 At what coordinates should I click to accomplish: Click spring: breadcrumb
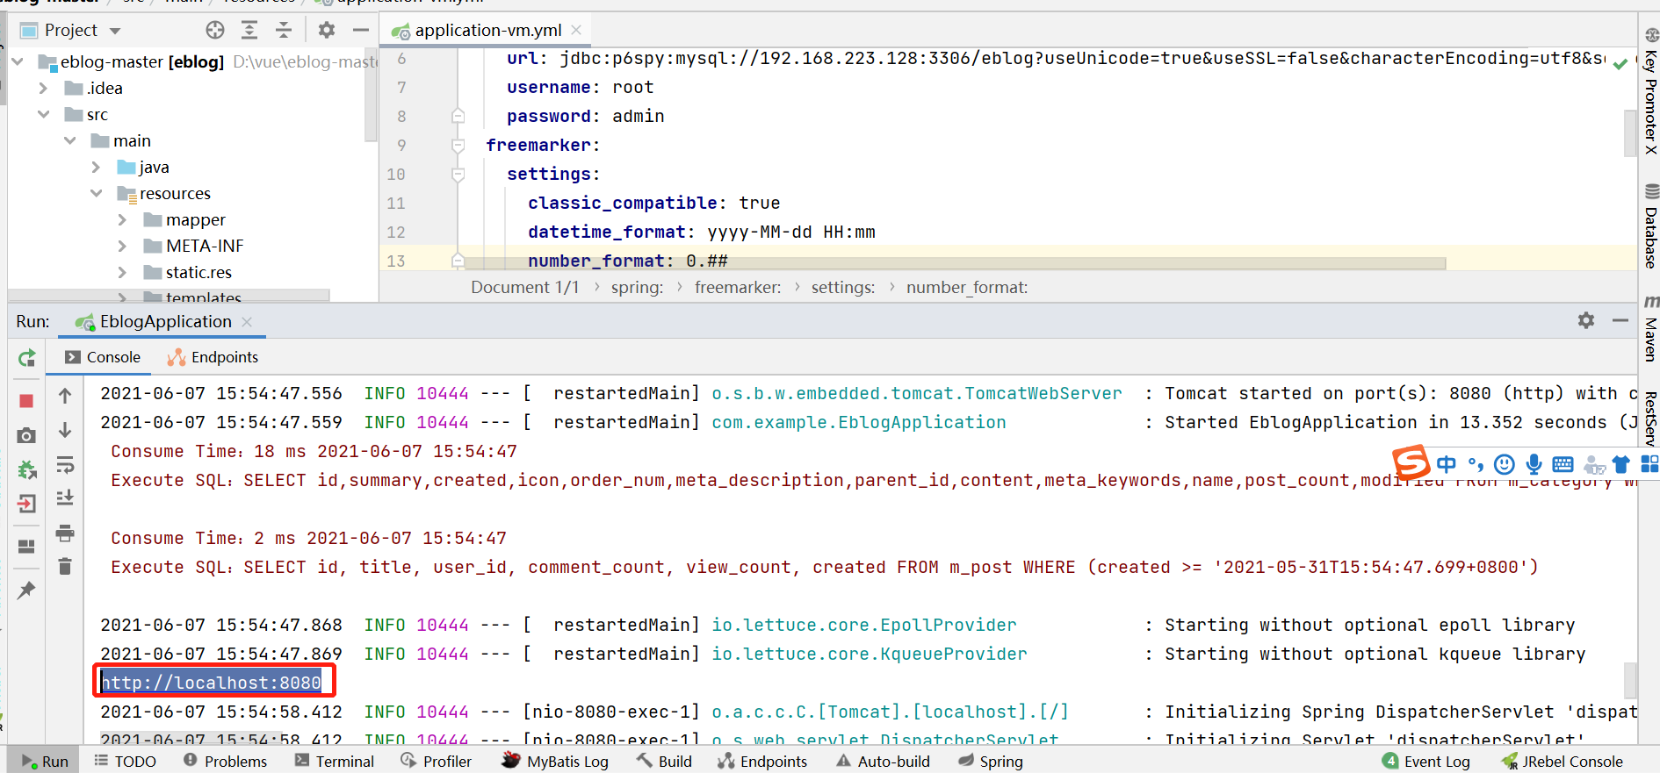coord(637,287)
